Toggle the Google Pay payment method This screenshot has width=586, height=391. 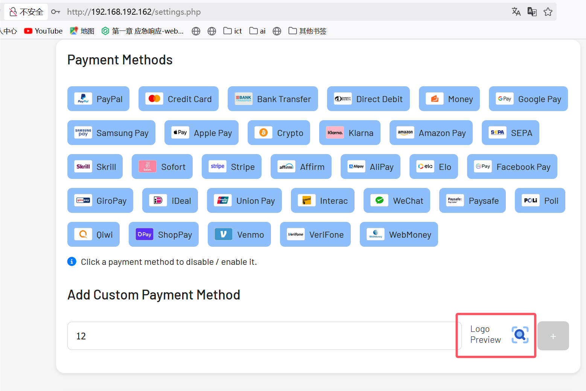point(528,99)
